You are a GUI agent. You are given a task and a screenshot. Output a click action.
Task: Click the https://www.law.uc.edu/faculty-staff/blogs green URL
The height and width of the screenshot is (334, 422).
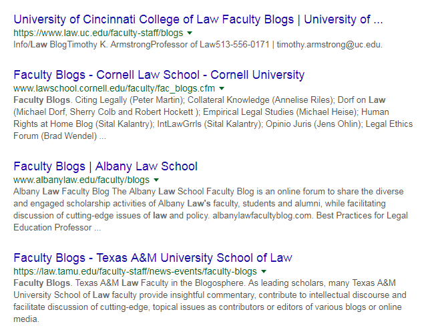[98, 33]
